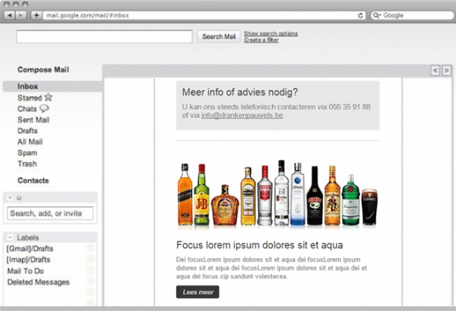Go forward with the browser forward arrow
This screenshot has height=311, width=456.
point(21,15)
